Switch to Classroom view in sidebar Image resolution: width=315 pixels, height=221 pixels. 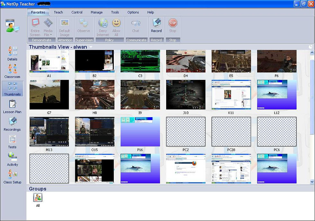[12, 71]
